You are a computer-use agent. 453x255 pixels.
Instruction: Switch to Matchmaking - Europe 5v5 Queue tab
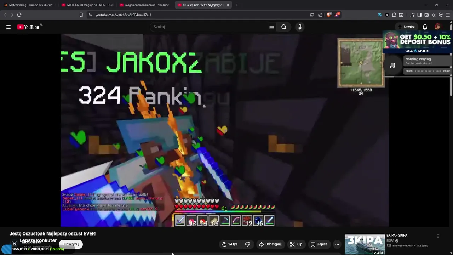tap(29, 5)
